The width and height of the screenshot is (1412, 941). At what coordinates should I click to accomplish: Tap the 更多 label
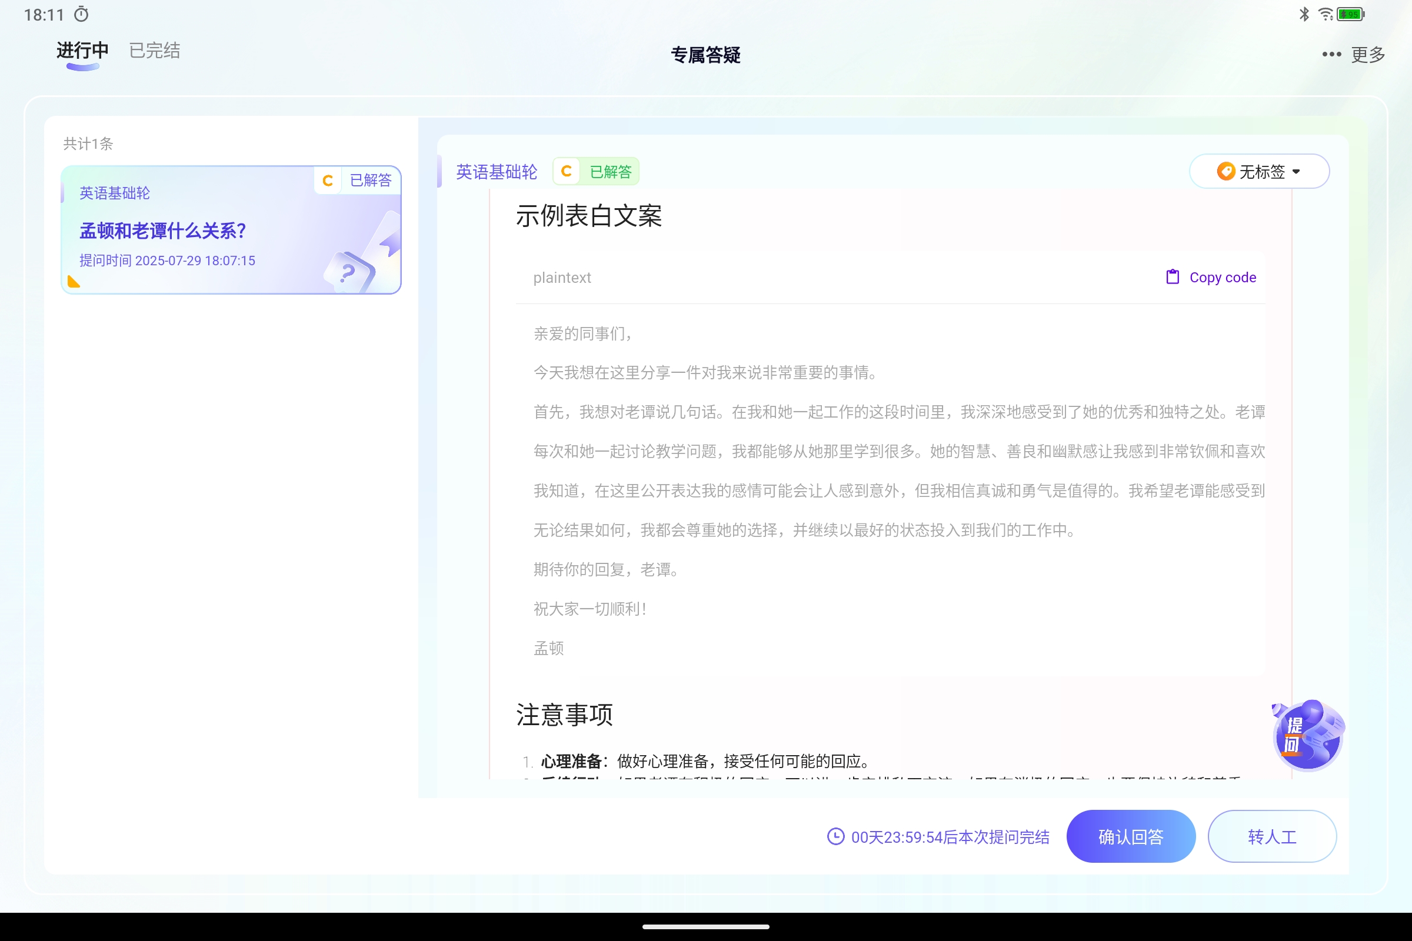(x=1368, y=55)
